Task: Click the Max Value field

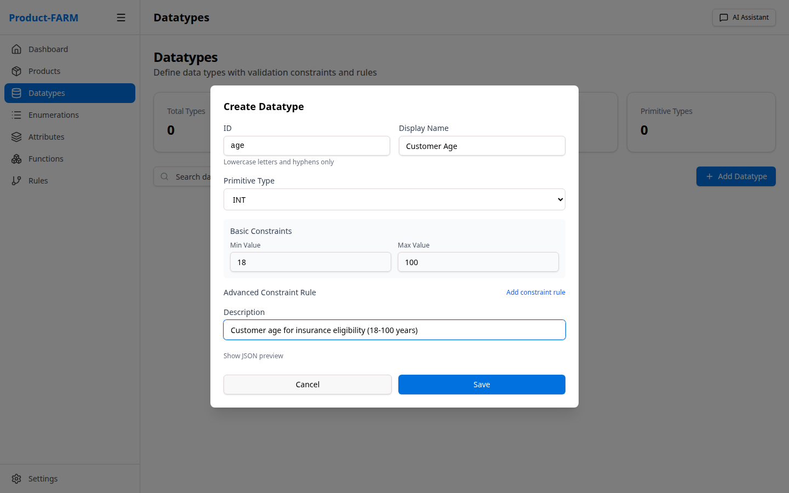Action: 478,262
